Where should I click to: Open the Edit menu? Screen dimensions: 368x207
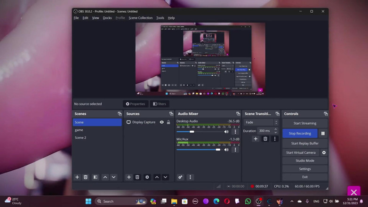pyautogui.click(x=85, y=18)
